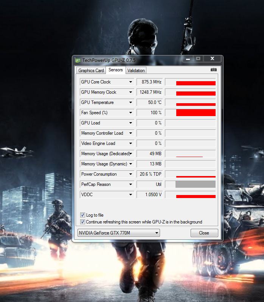The width and height of the screenshot is (264, 302).
Task: Open the Power Consumption dropdown
Action: [130, 174]
